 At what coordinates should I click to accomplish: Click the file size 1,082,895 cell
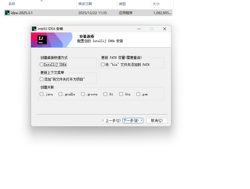162,13
